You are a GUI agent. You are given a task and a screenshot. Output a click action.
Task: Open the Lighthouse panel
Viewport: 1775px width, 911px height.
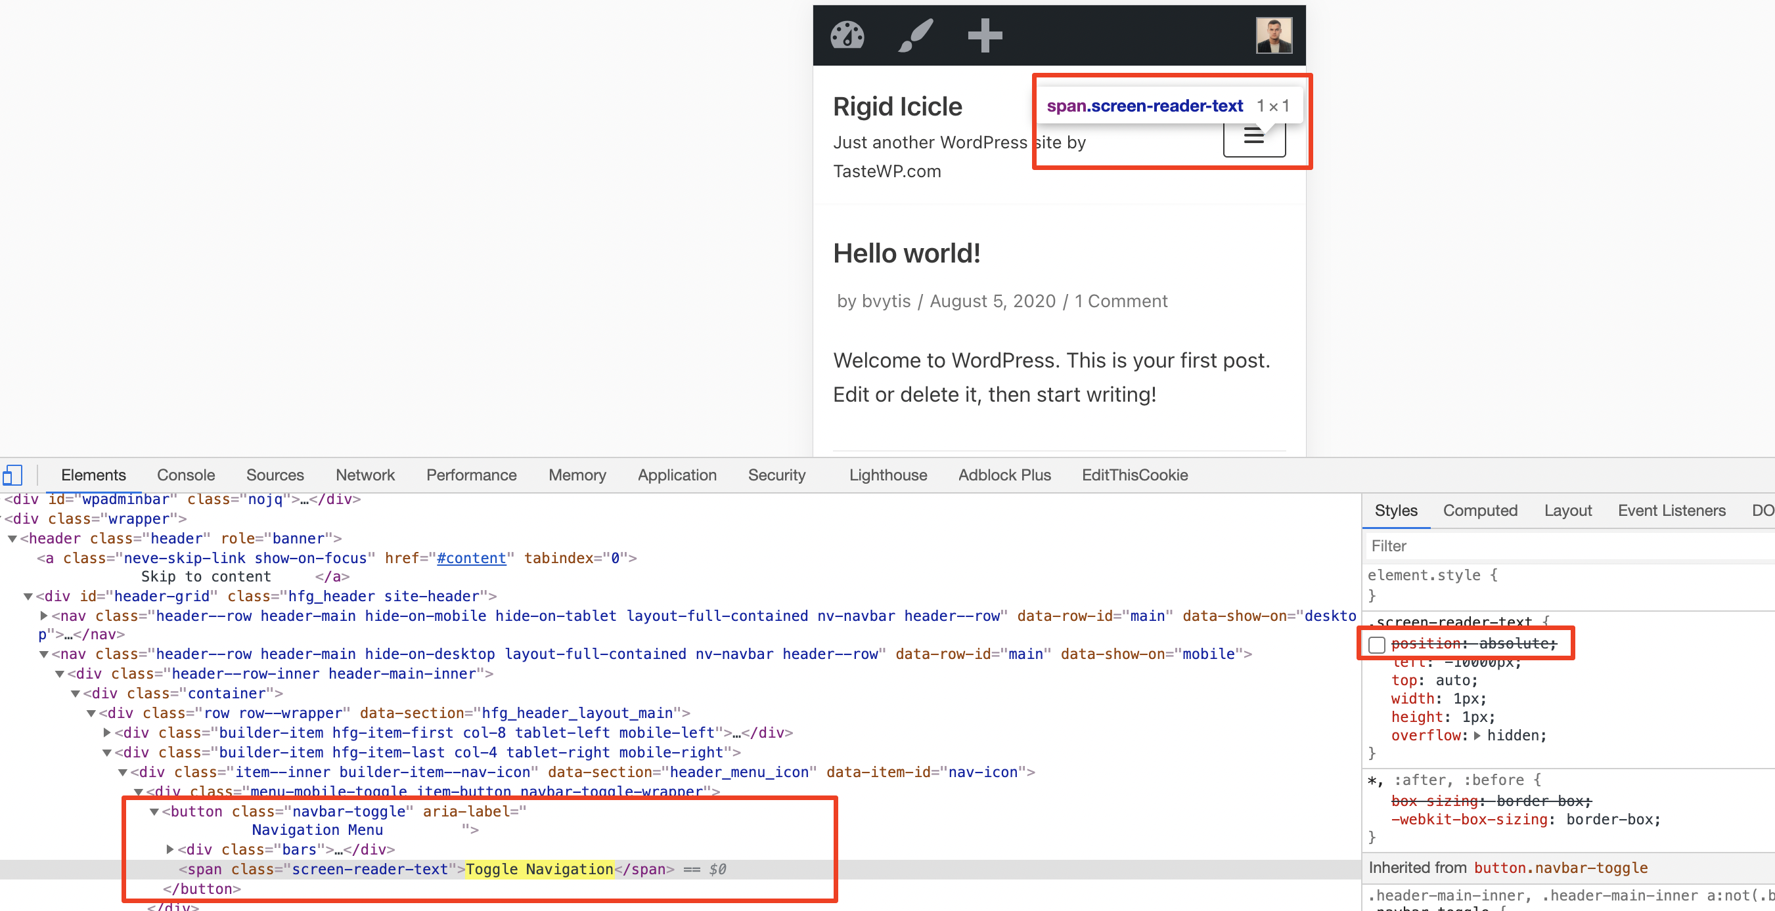point(888,475)
